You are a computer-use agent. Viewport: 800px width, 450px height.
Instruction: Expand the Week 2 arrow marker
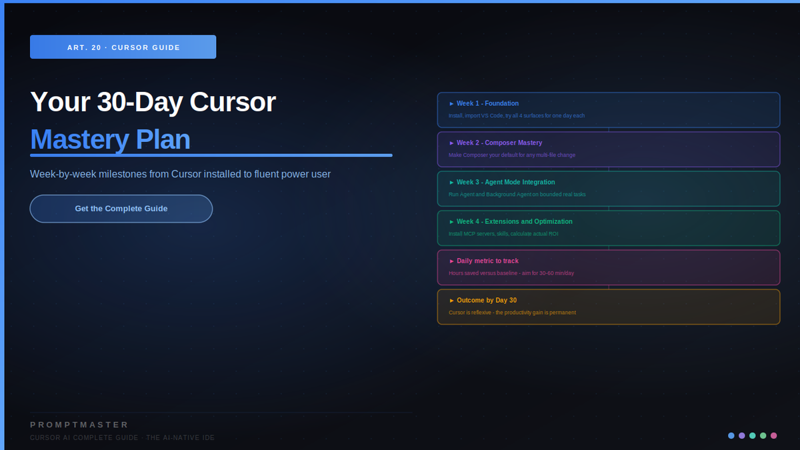tap(451, 143)
